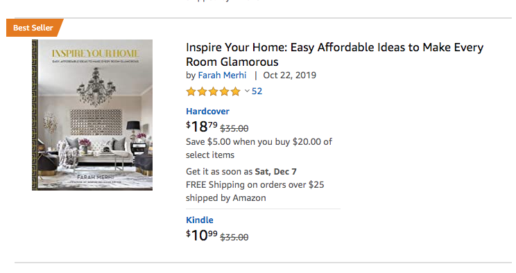This screenshot has width=516, height=273.
Task: Click the last star of the rating
Action: click(235, 91)
